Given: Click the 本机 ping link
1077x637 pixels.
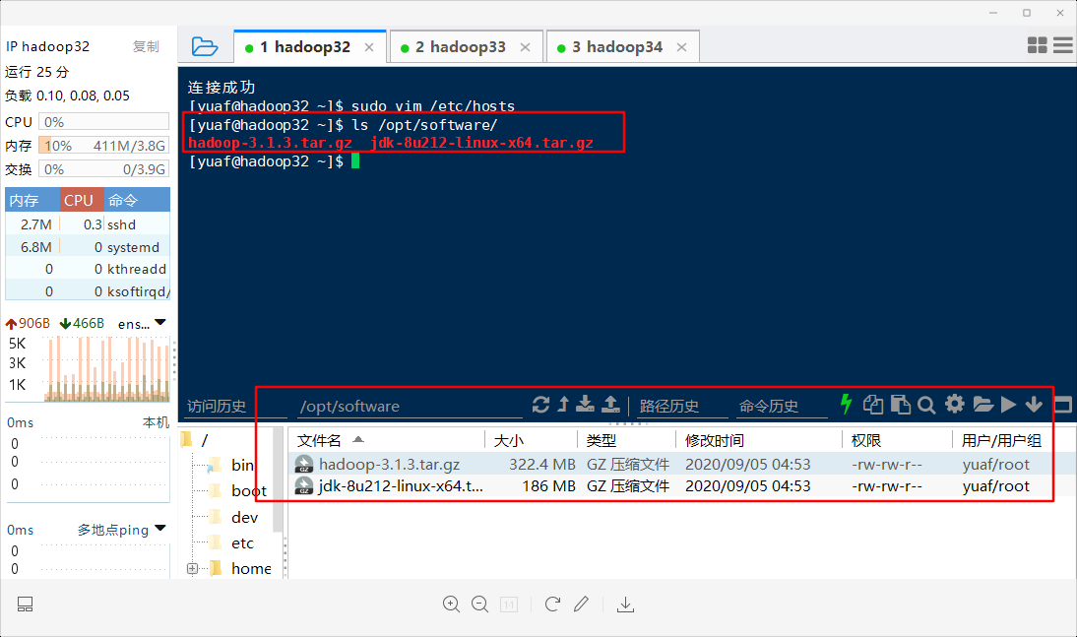Looking at the screenshot, I should point(156,422).
